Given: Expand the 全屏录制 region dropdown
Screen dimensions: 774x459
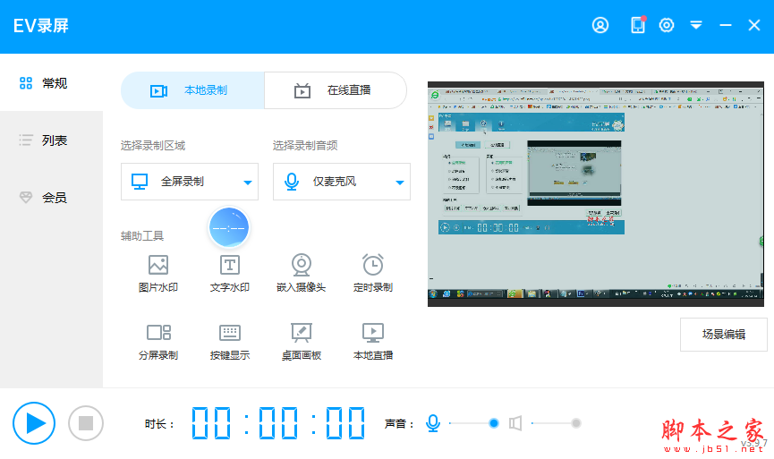Looking at the screenshot, I should [190, 182].
